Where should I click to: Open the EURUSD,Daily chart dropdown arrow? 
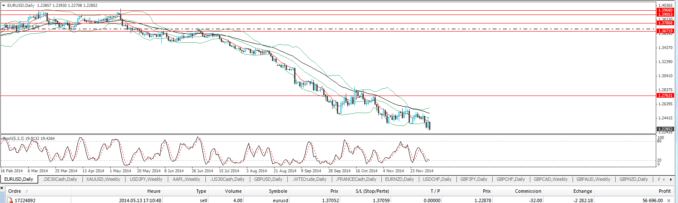click(x=4, y=5)
